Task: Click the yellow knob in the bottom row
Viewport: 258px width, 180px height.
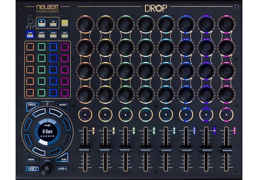Action: [105, 94]
